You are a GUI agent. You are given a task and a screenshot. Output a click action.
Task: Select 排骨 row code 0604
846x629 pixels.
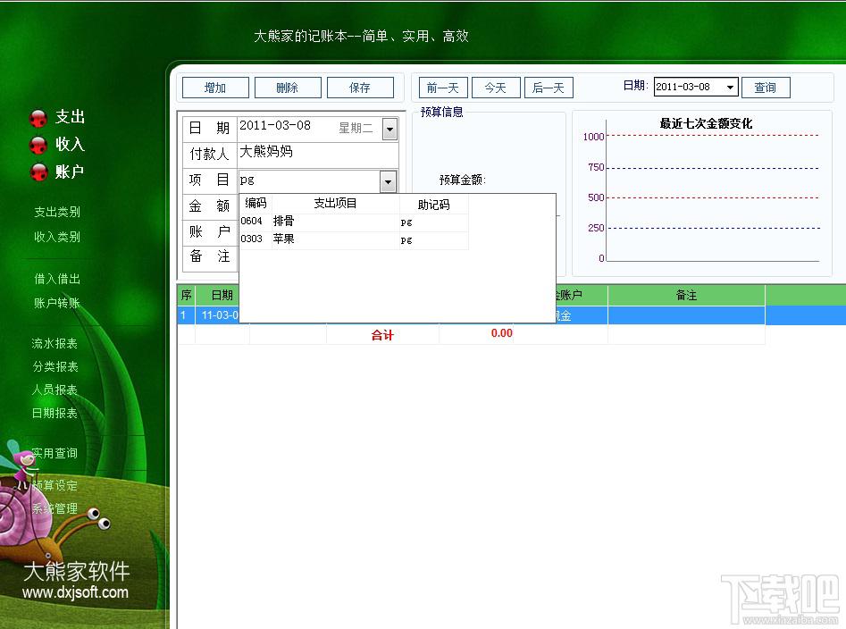click(354, 222)
